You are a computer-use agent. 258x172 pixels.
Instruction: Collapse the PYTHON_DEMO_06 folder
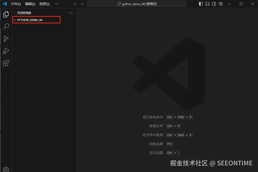click(15, 20)
